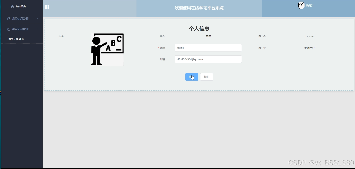Click the 可用 status value

coord(208,36)
